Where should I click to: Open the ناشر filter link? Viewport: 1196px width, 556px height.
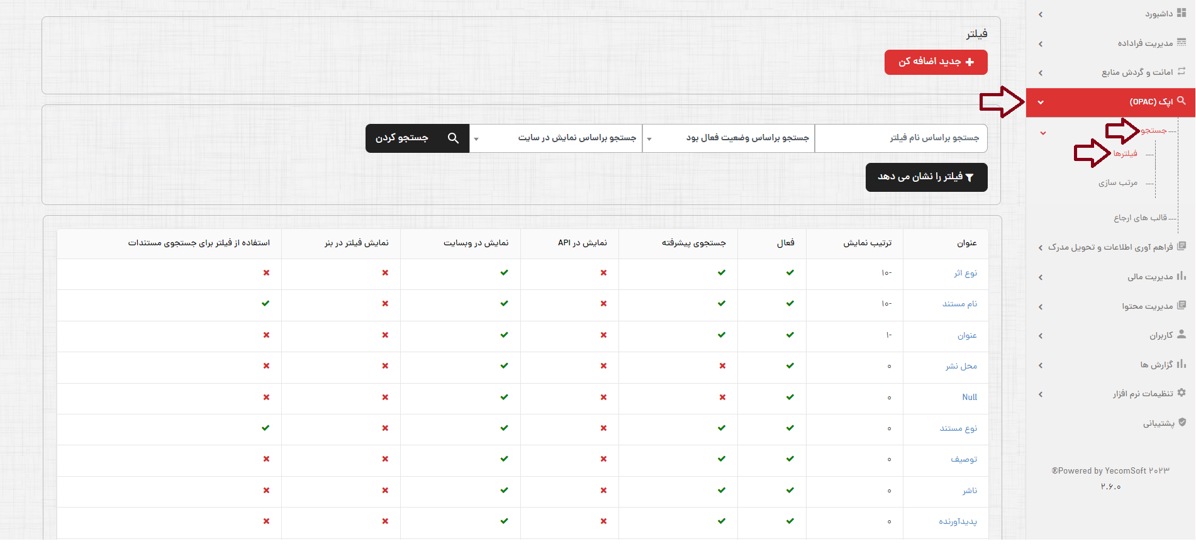click(x=970, y=491)
